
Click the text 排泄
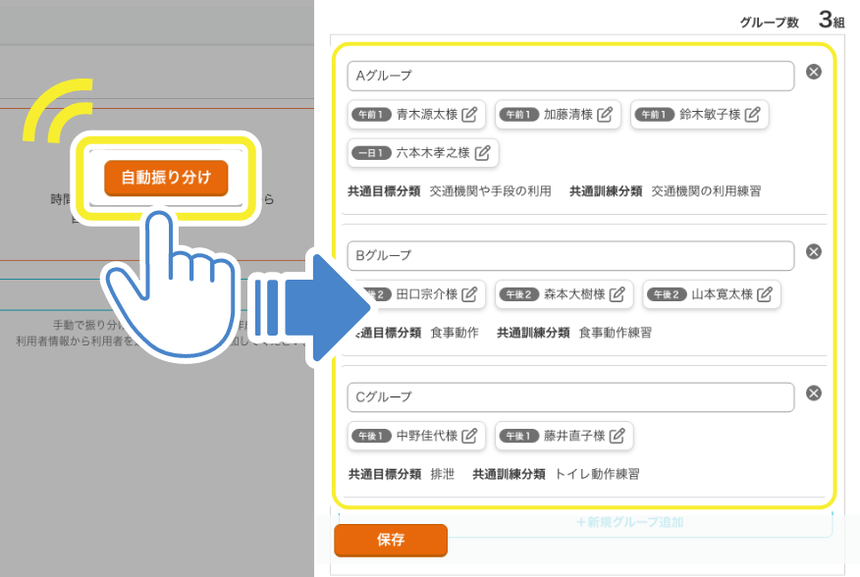(x=443, y=474)
